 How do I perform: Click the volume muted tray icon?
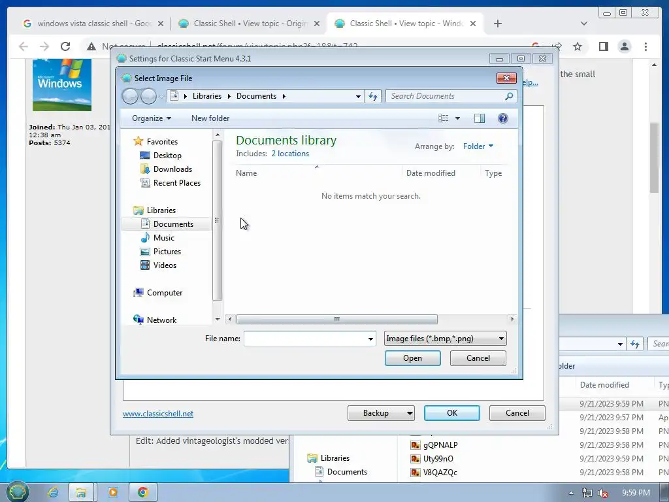(603, 493)
